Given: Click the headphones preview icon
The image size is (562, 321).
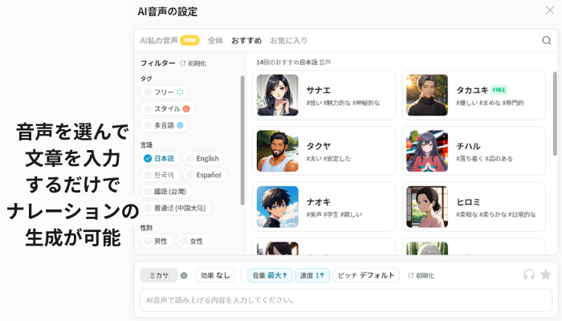Looking at the screenshot, I should (x=529, y=274).
